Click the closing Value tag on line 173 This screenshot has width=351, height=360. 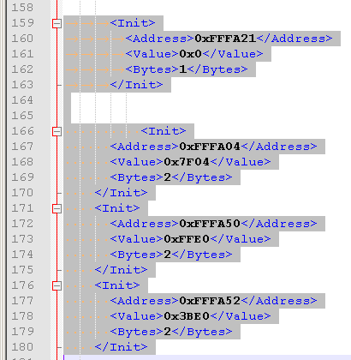240,239
